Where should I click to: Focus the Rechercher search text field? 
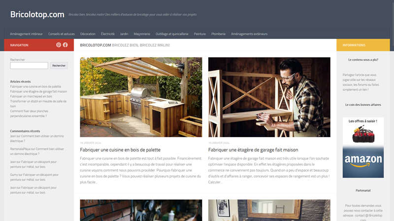(29, 66)
